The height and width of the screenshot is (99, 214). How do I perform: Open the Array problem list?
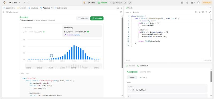(x=13, y=3)
